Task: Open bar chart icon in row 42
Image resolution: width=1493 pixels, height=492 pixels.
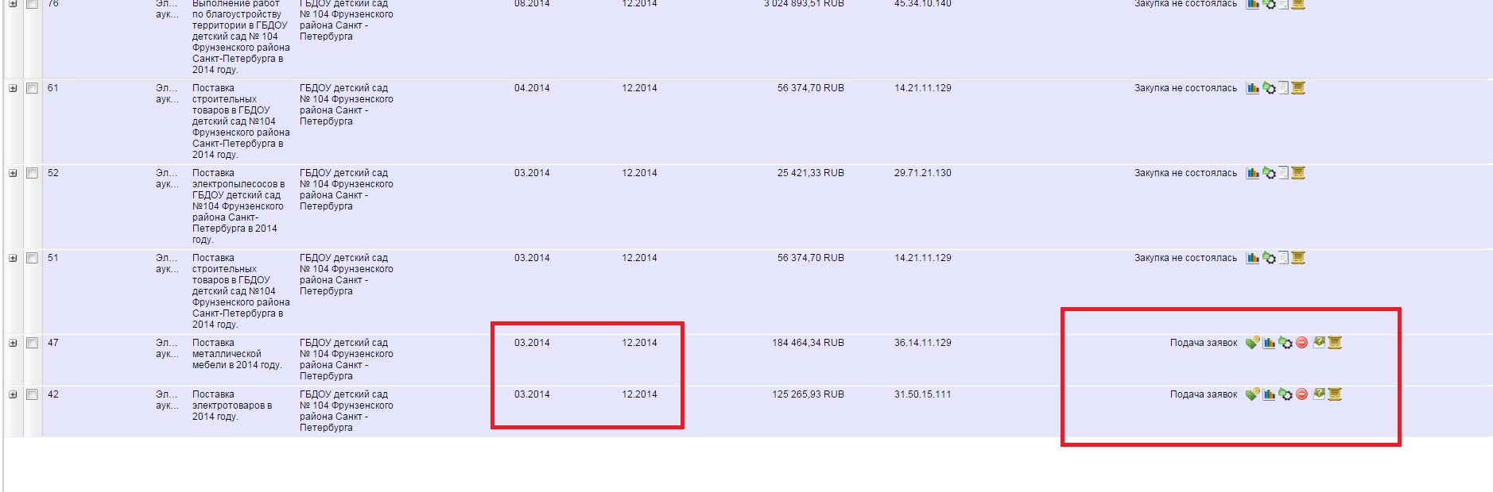Action: click(x=1270, y=394)
